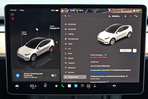Toggle Autosteer single-pull activation switch

[x=54, y=75]
